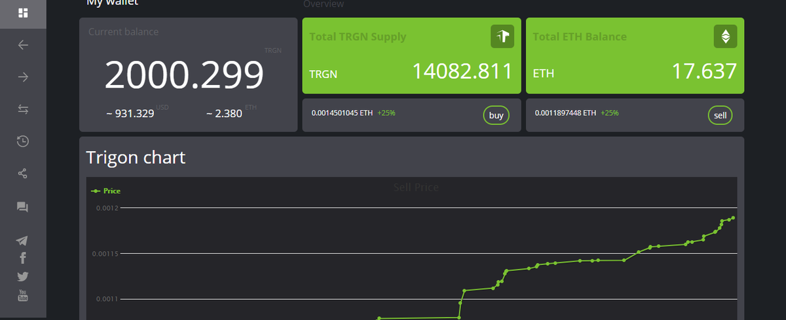786x320 pixels.
Task: Click the Current balance label
Action: [x=123, y=31]
